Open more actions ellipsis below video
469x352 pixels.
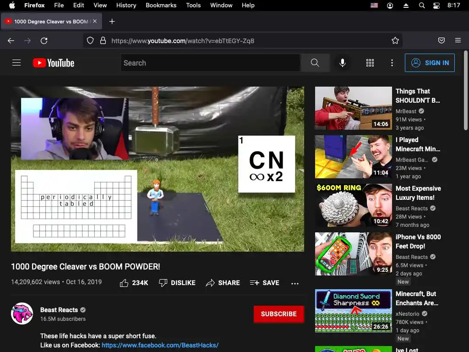click(295, 283)
